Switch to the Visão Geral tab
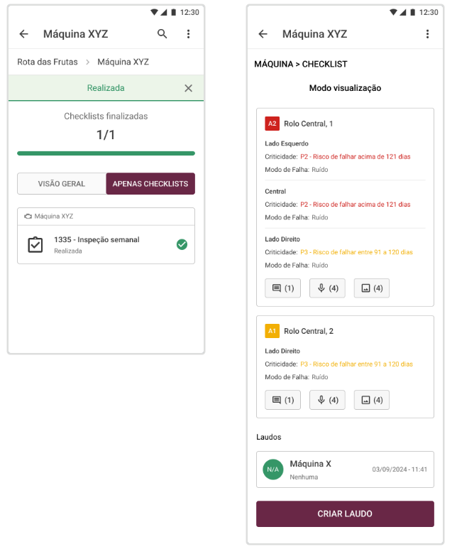This screenshot has height=549, width=457. click(x=62, y=184)
